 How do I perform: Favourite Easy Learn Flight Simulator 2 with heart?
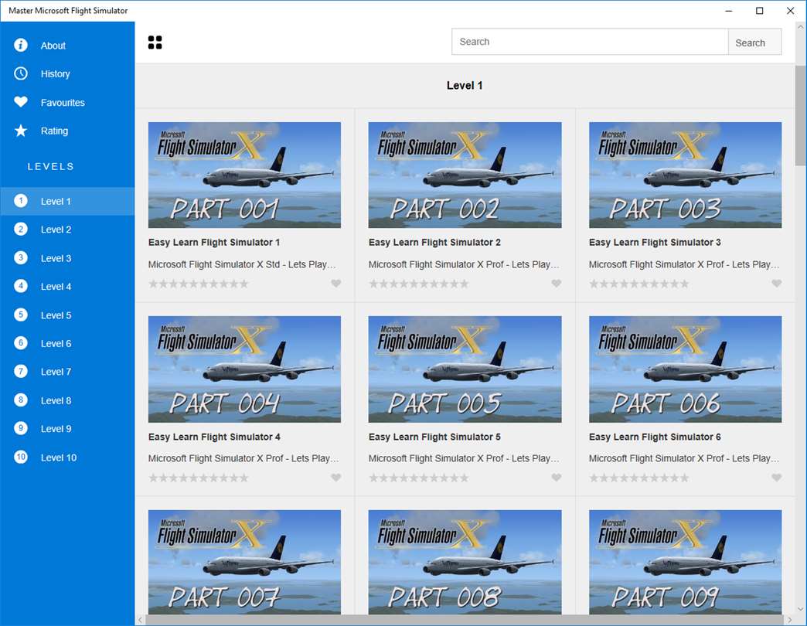point(557,284)
